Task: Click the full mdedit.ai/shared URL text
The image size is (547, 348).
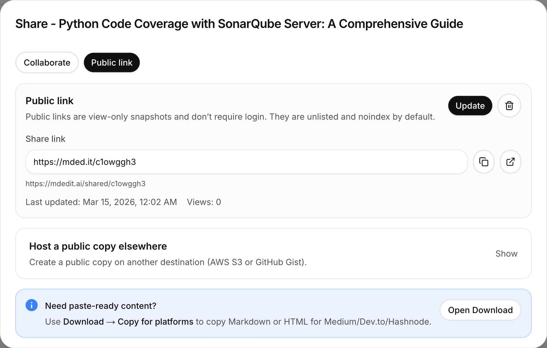Action: pos(85,184)
